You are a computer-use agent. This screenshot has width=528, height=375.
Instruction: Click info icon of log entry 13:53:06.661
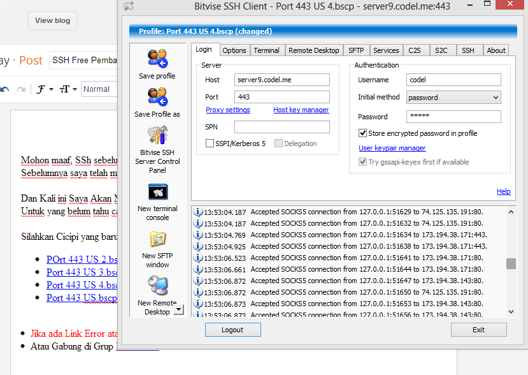197,269
